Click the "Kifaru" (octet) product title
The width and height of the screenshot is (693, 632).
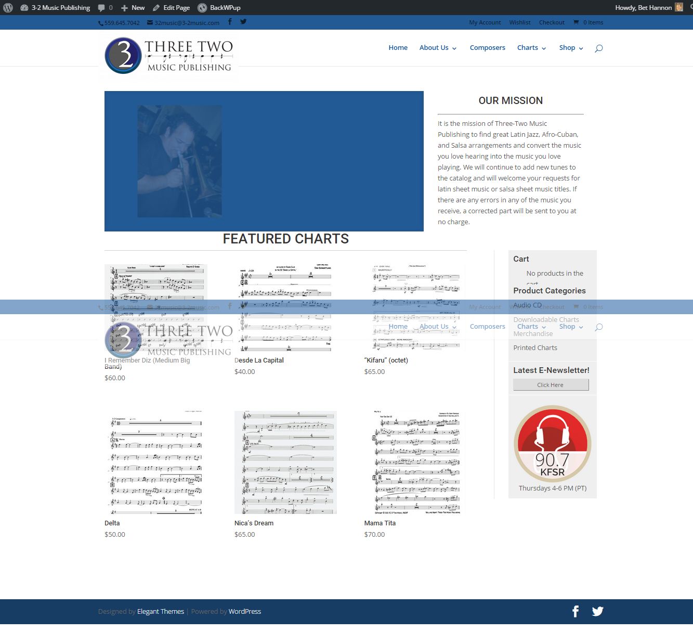pos(386,360)
